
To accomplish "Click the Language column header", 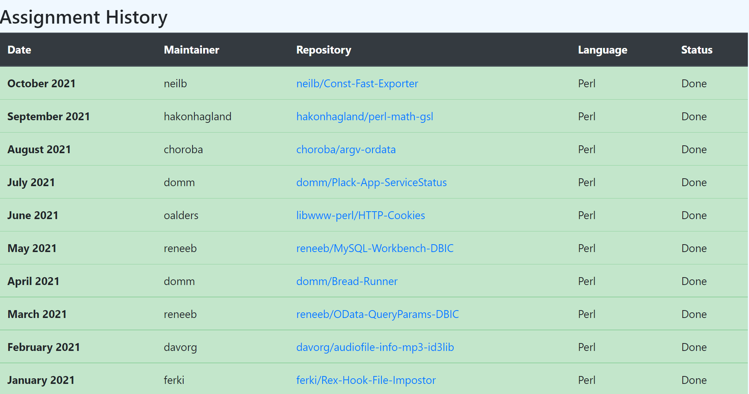I will tap(602, 50).
